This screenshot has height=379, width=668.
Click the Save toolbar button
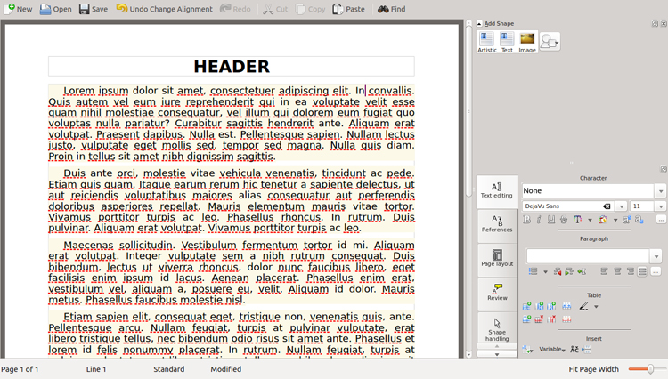pos(94,9)
